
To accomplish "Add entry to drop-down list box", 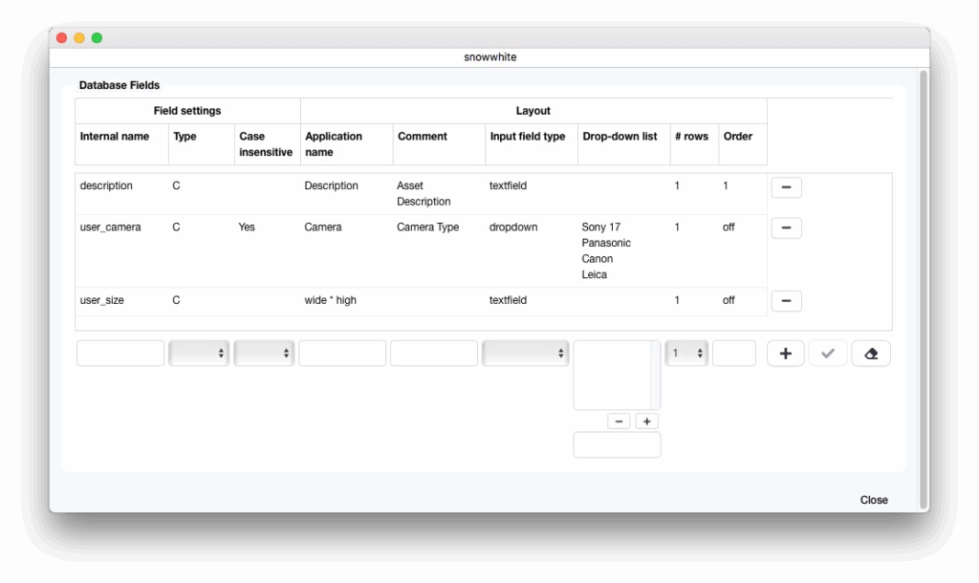I will [647, 421].
